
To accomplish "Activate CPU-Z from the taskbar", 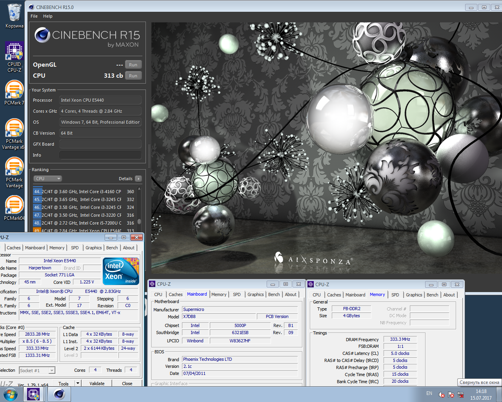I will click(x=33, y=394).
